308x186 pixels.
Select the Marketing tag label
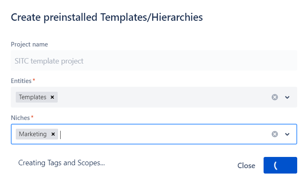click(33, 134)
